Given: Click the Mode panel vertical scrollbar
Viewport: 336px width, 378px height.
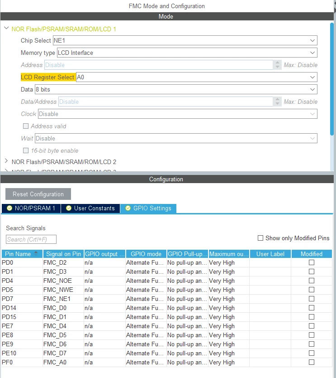Looking at the screenshot, I should coord(331,79).
